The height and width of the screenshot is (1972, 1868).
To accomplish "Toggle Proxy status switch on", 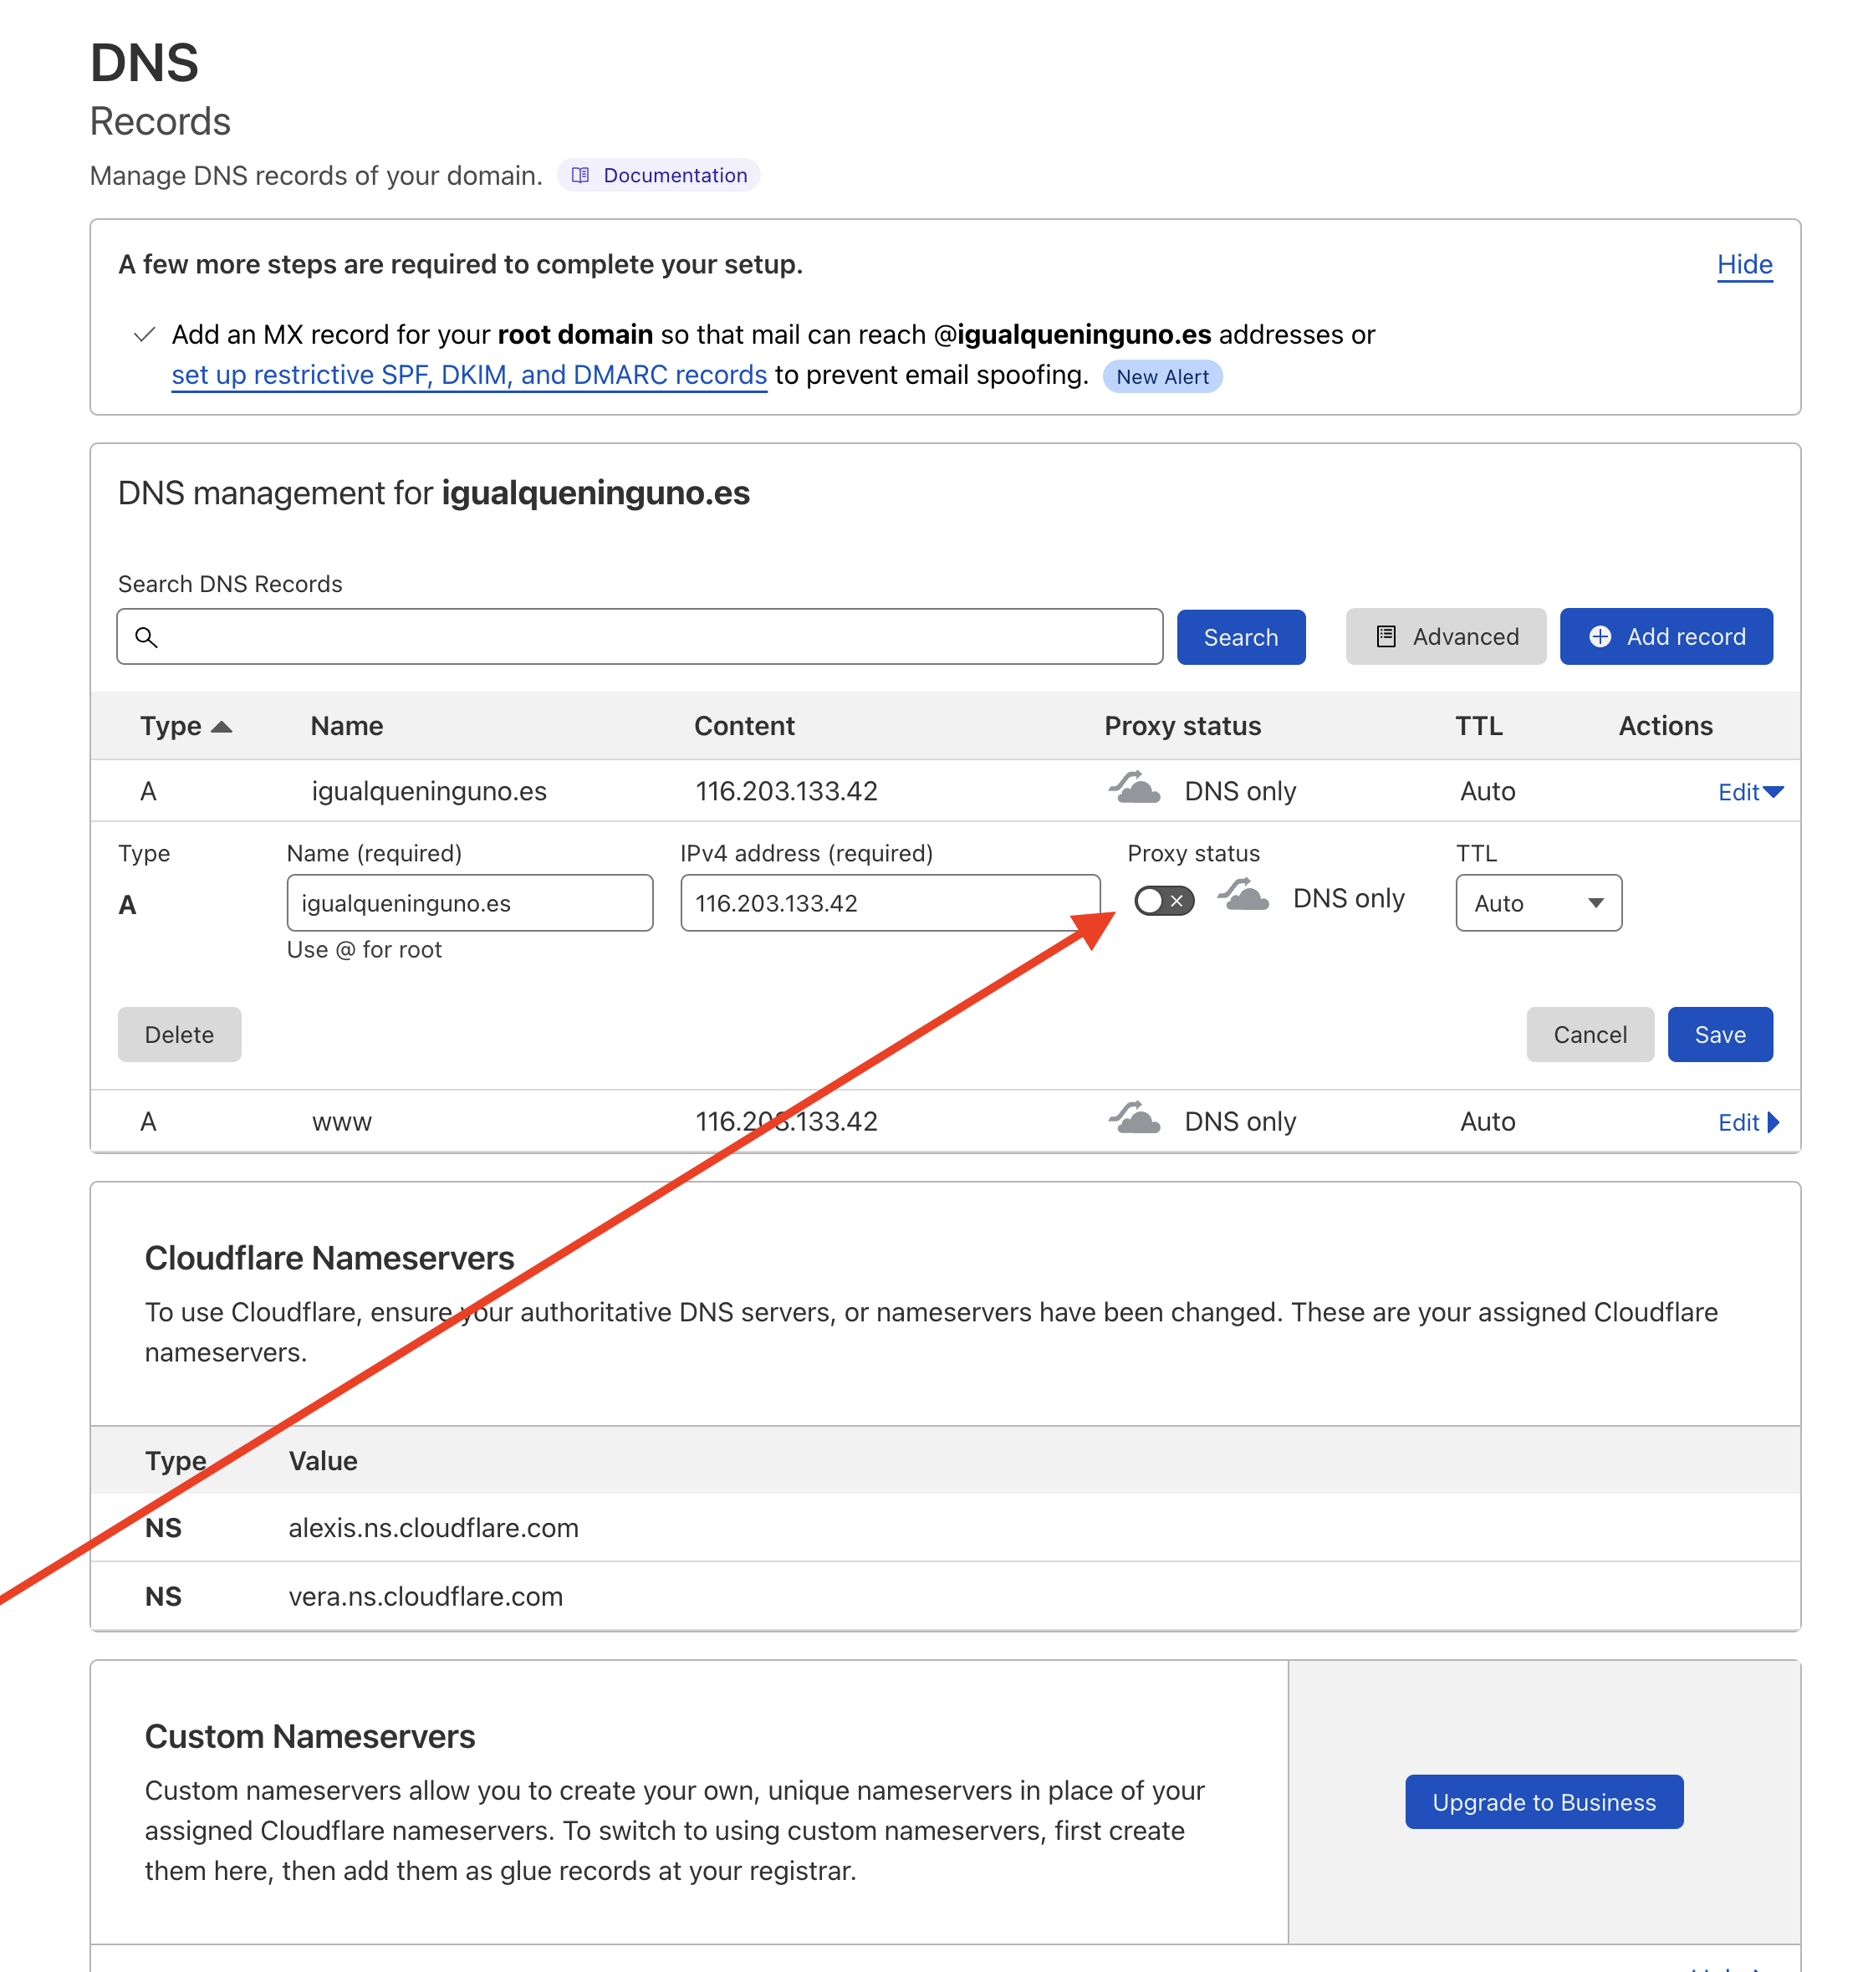I will click(x=1164, y=902).
